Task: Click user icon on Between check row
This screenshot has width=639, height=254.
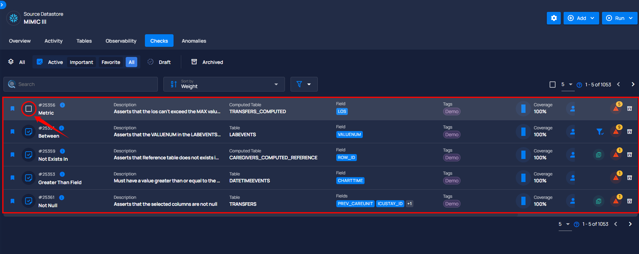Action: click(x=572, y=132)
